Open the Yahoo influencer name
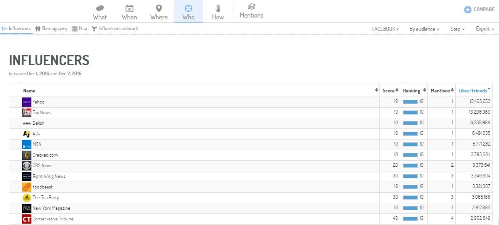Viewport: 499px width, 225px height. point(38,102)
